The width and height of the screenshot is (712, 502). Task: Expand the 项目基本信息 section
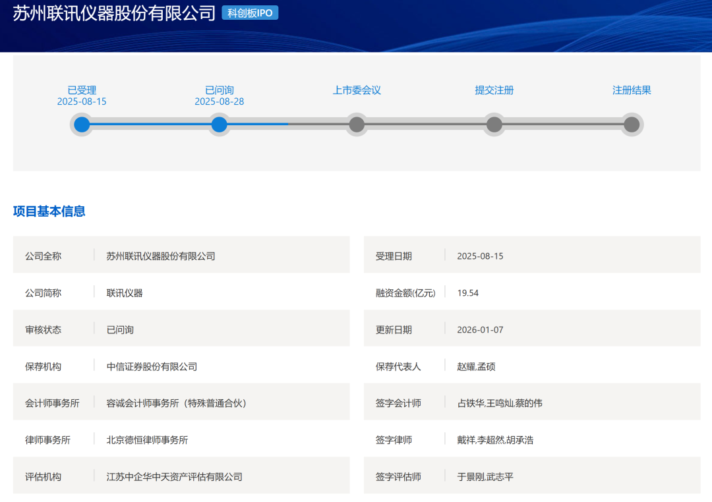click(x=49, y=212)
